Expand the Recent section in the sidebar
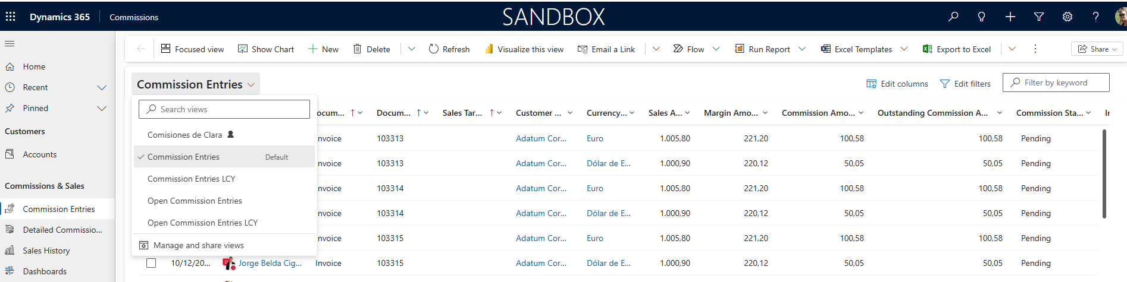The image size is (1127, 282). 102,87
